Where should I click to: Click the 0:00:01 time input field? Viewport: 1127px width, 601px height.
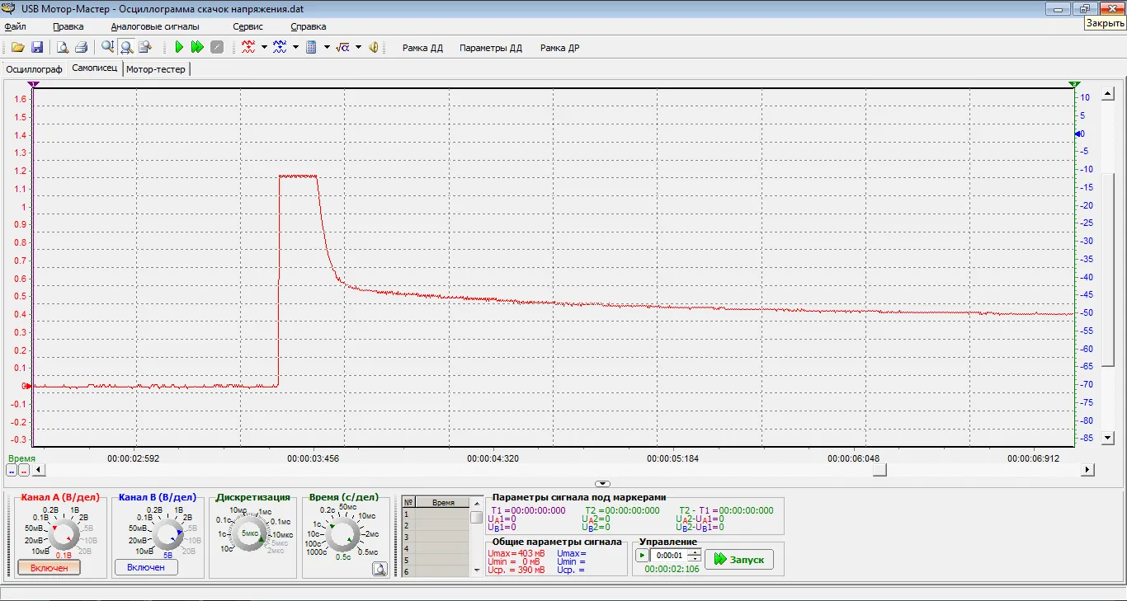coord(668,555)
